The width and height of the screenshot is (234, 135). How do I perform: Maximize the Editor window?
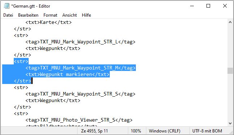coord(208,6)
